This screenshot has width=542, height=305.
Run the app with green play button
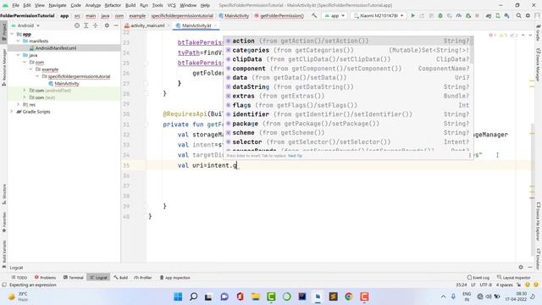tap(412, 15)
